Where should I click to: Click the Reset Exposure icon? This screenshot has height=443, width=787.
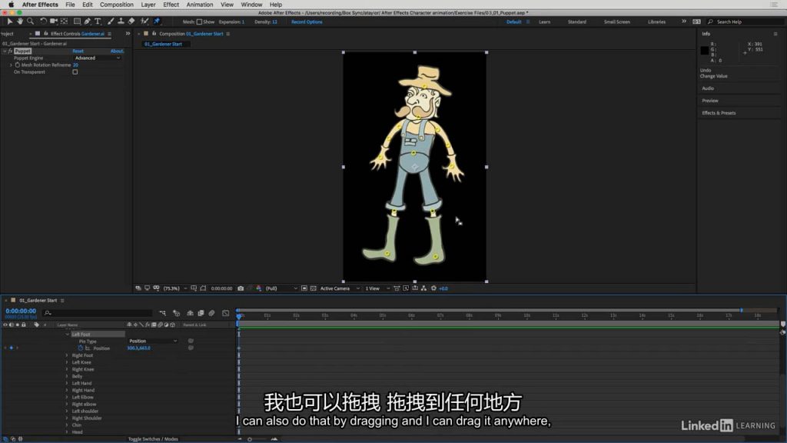pos(433,288)
